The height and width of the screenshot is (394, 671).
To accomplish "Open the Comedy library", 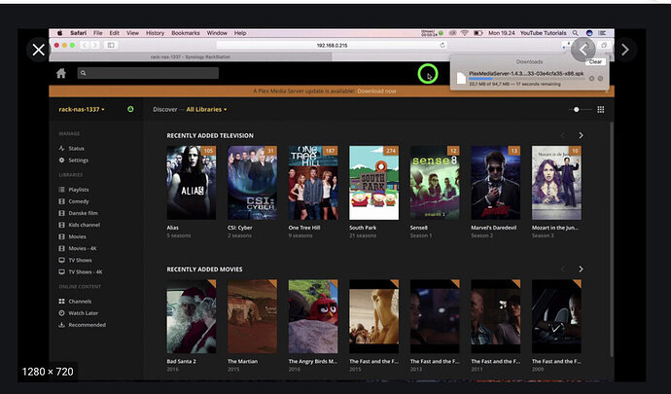I will 74,201.
